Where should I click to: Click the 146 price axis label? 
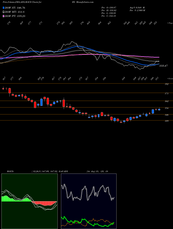pos(167,115)
